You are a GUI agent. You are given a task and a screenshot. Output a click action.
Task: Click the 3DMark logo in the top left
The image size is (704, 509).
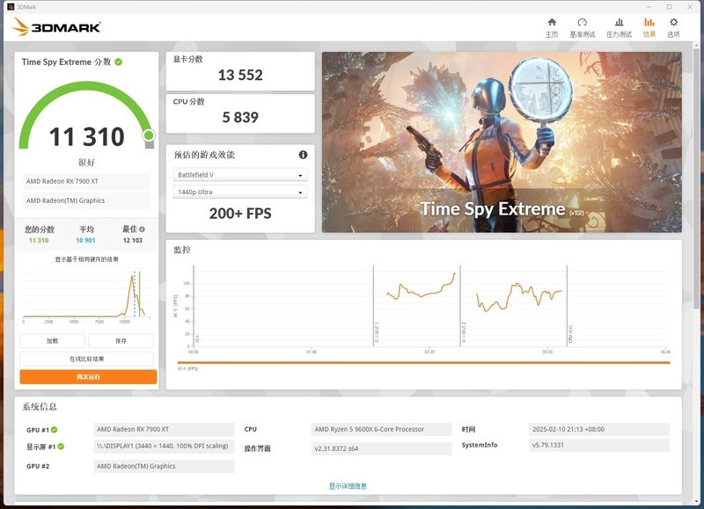pos(55,25)
